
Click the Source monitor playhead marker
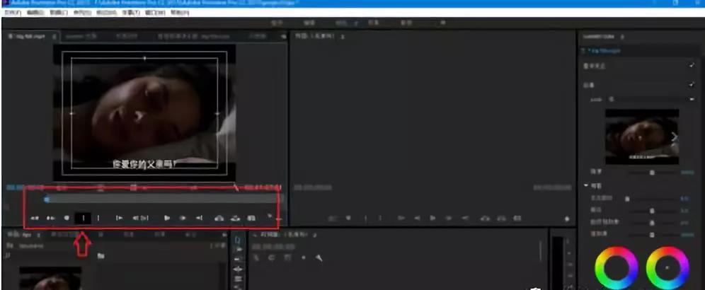pyautogui.click(x=46, y=198)
